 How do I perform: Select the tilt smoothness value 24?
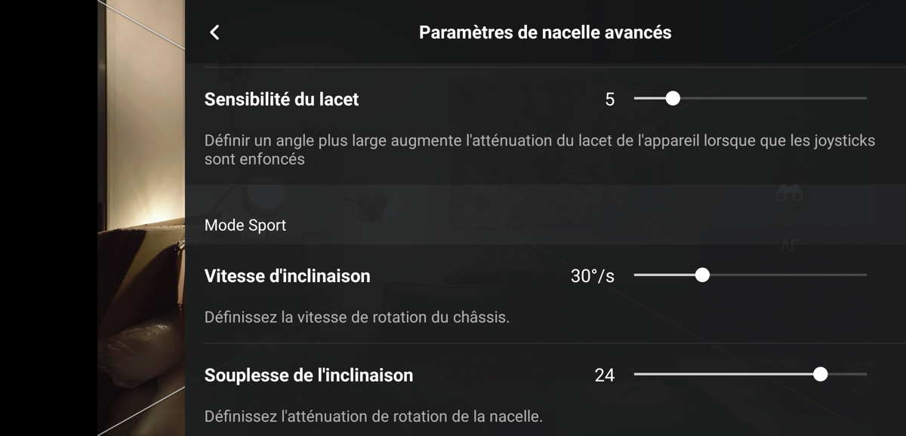pyautogui.click(x=605, y=375)
